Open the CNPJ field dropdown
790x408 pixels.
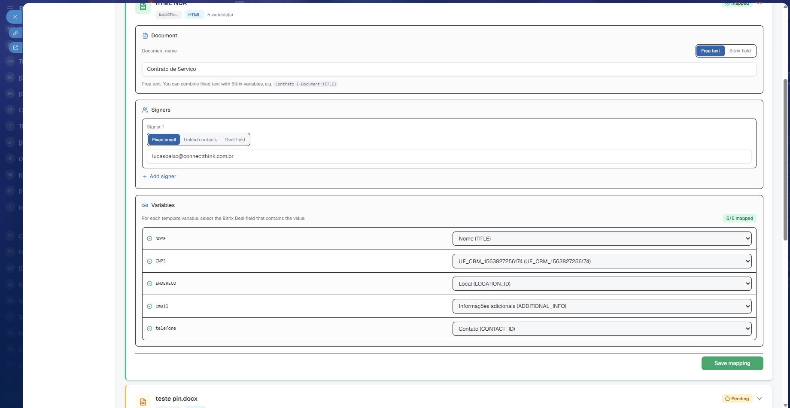602,261
